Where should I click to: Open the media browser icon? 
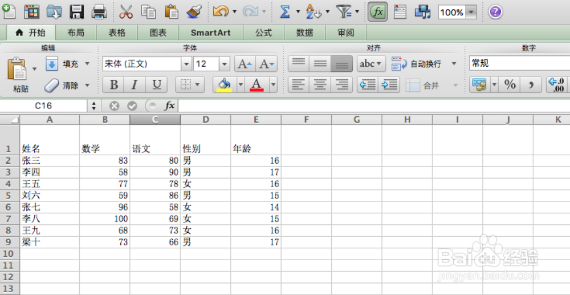(423, 11)
